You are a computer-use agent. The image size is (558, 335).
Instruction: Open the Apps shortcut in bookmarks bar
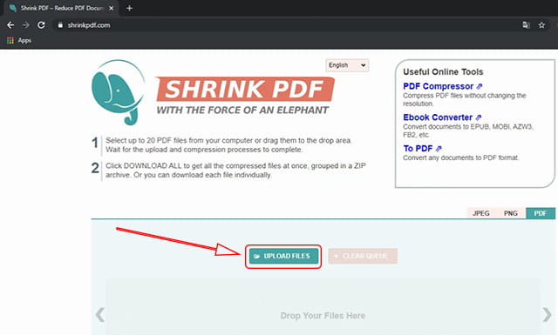coord(19,41)
